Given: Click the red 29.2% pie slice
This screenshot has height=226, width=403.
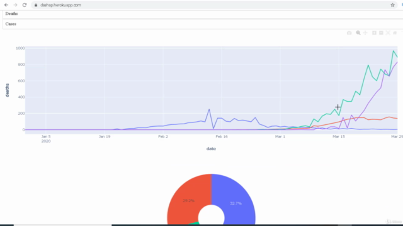Looking at the screenshot, I should (x=188, y=200).
